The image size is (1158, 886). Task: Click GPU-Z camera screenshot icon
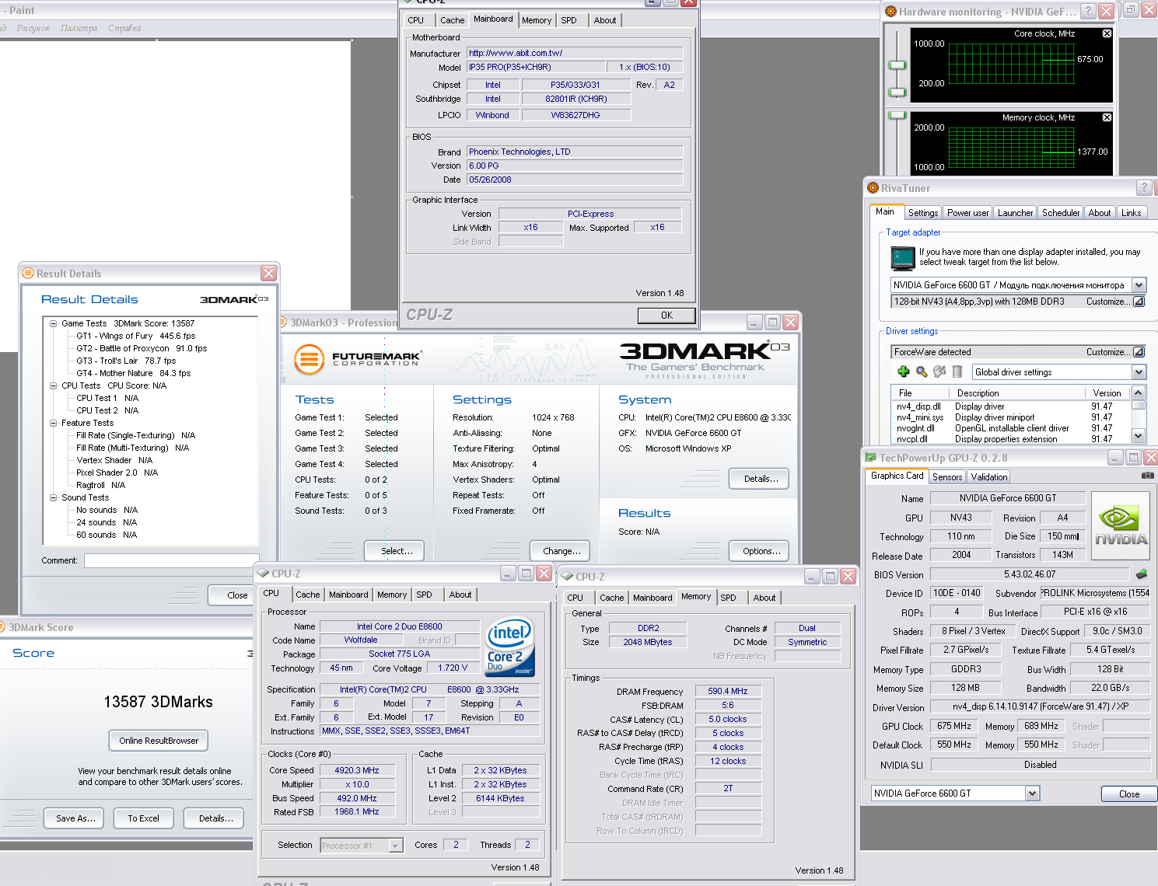coord(1147,475)
